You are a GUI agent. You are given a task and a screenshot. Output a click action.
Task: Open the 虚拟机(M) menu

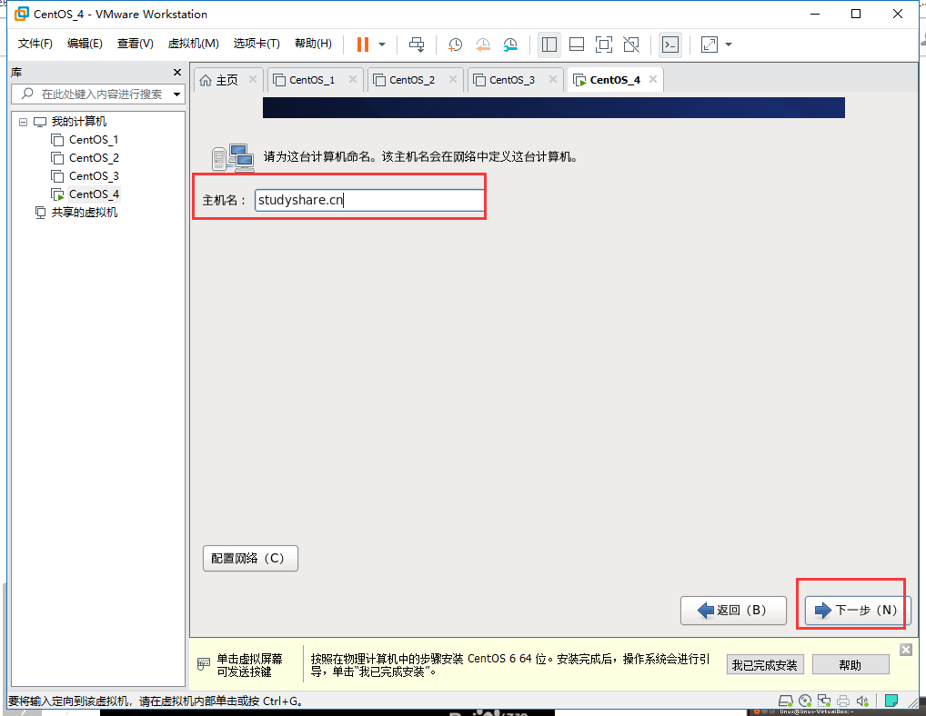coord(193,44)
